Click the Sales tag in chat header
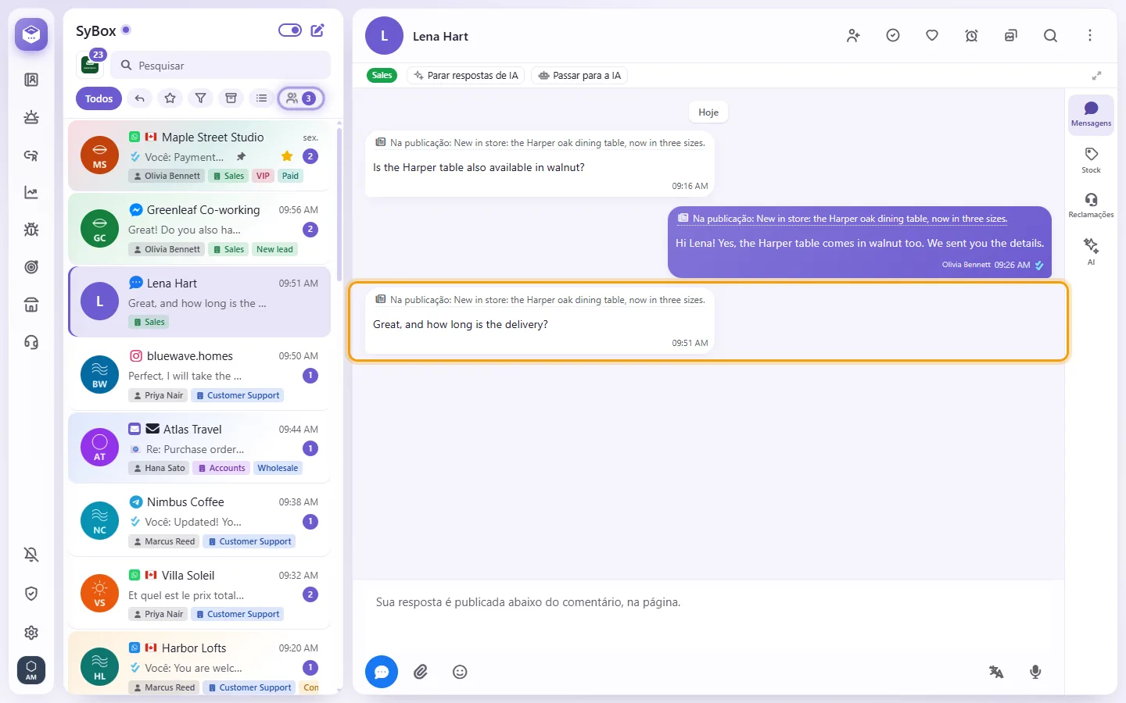Image resolution: width=1126 pixels, height=703 pixels. click(382, 76)
